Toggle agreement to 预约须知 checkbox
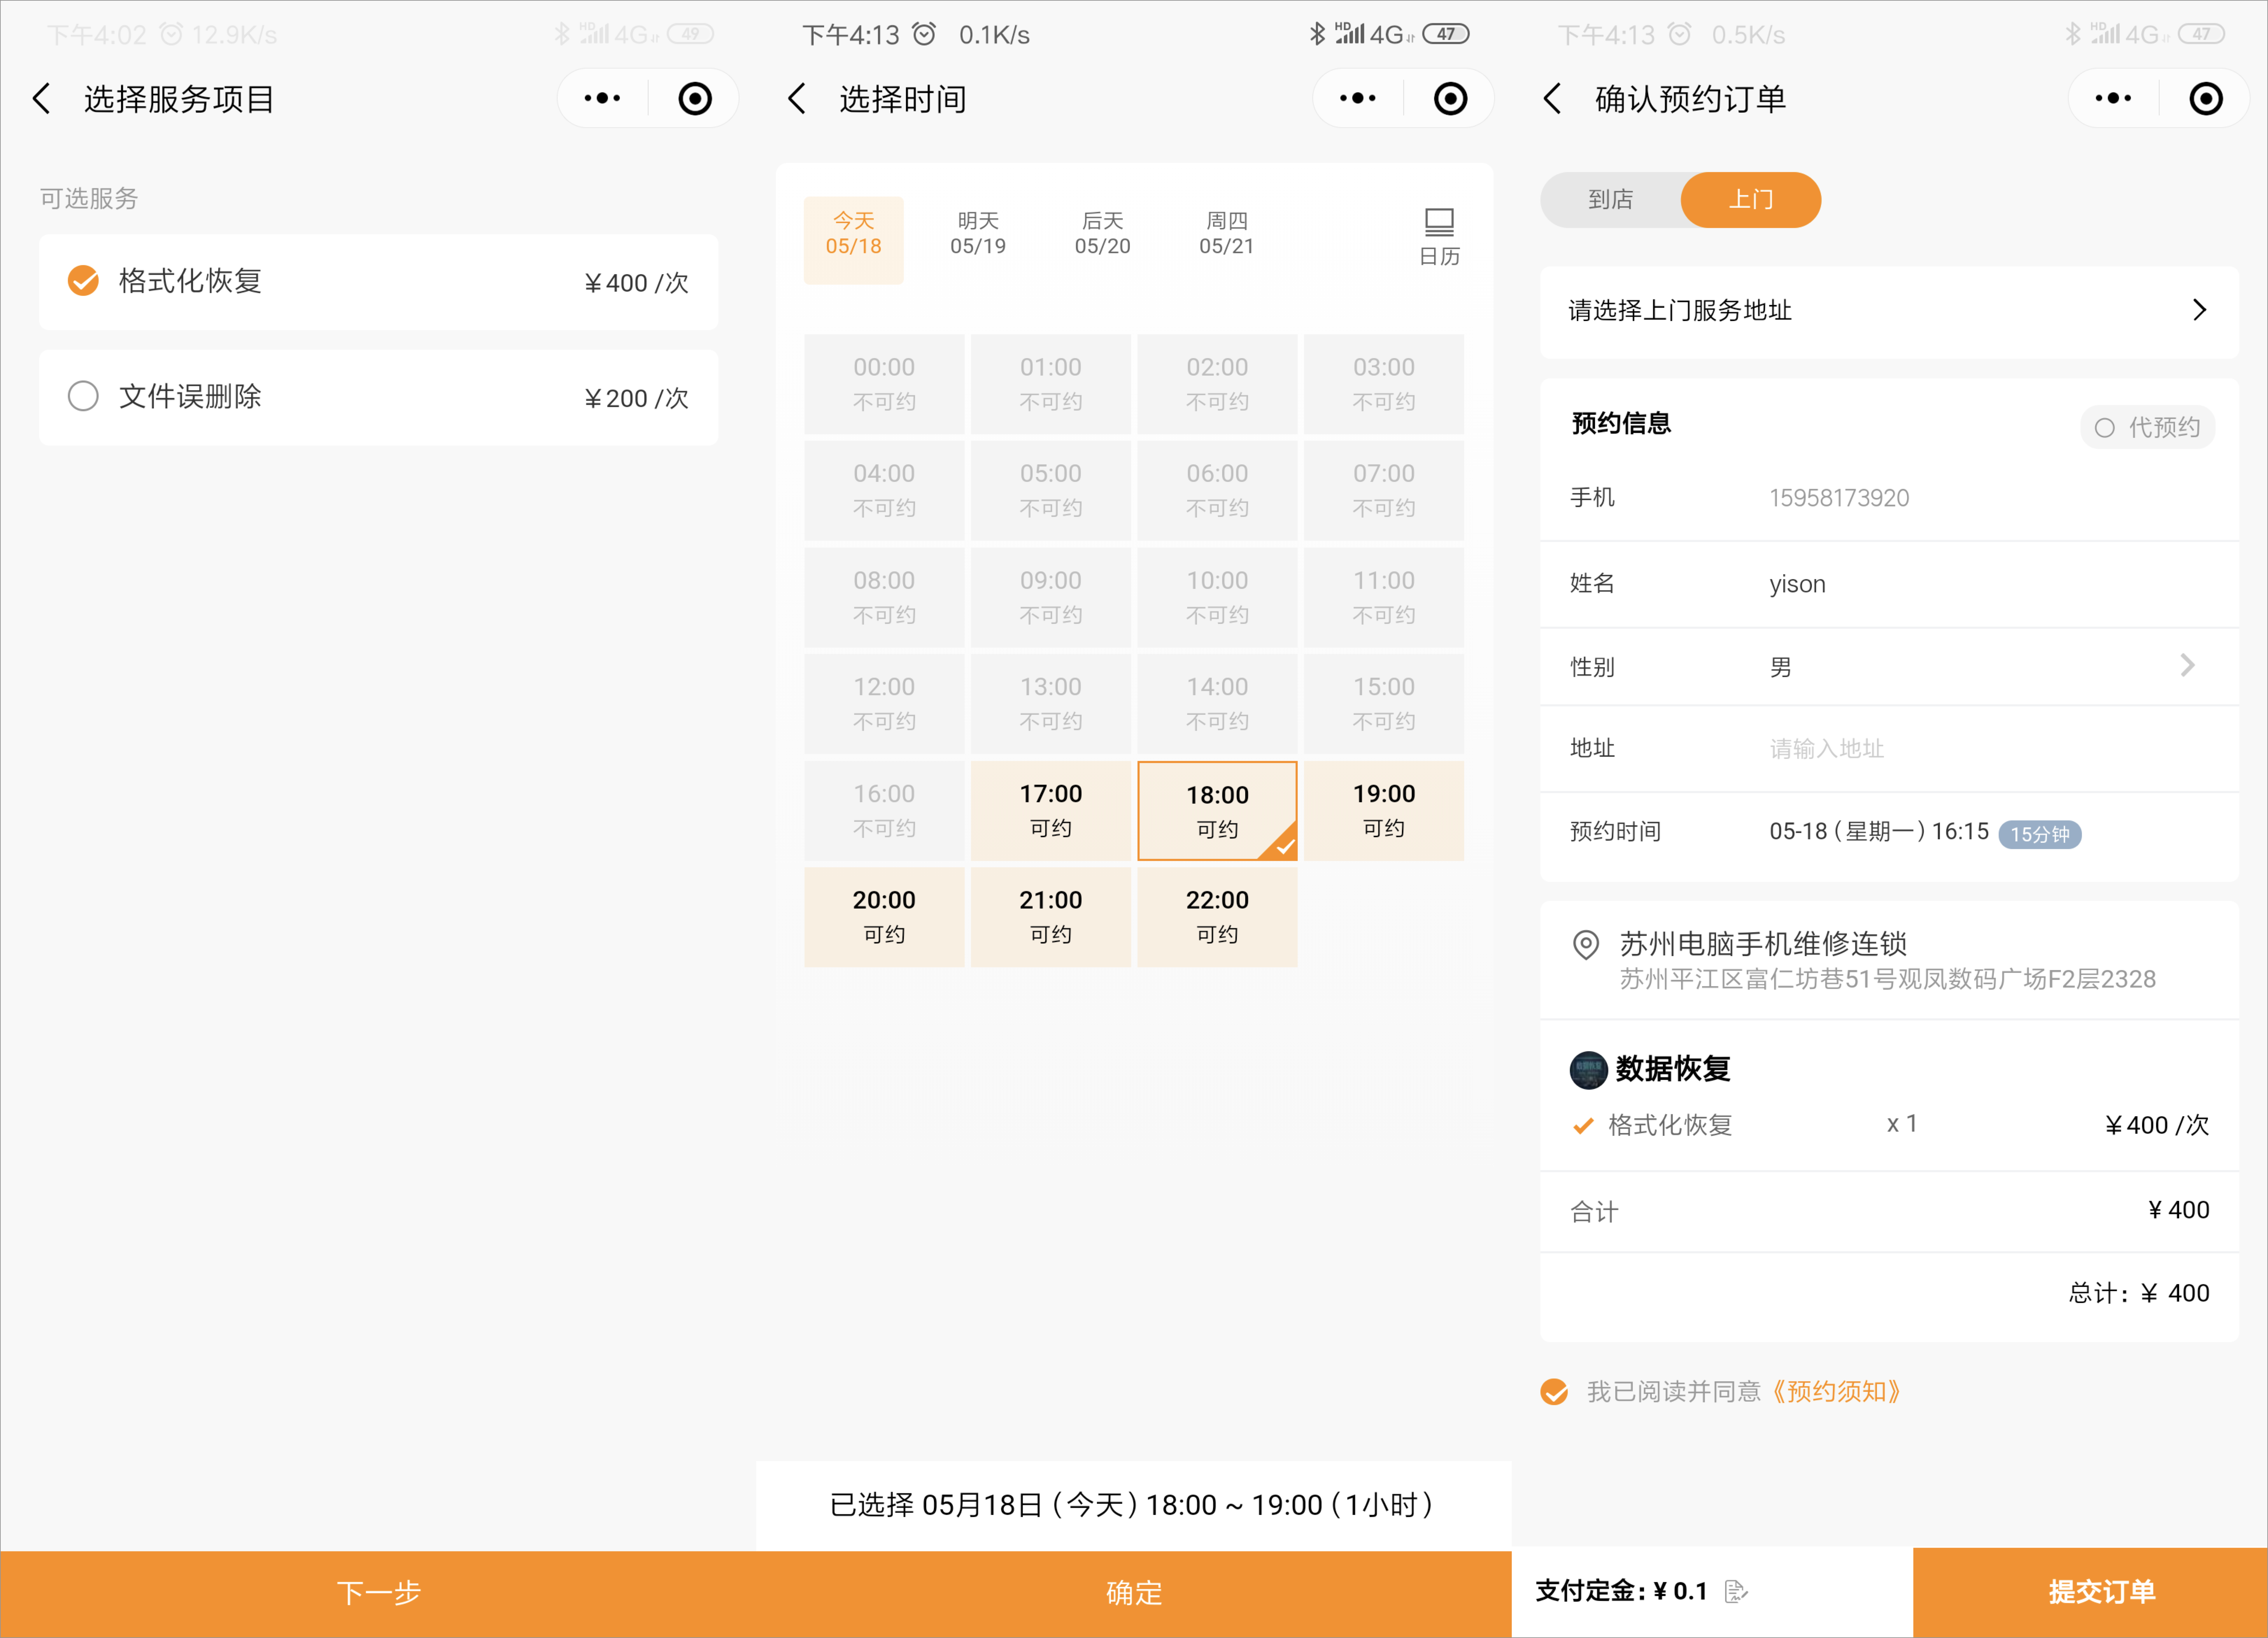 (x=1554, y=1392)
